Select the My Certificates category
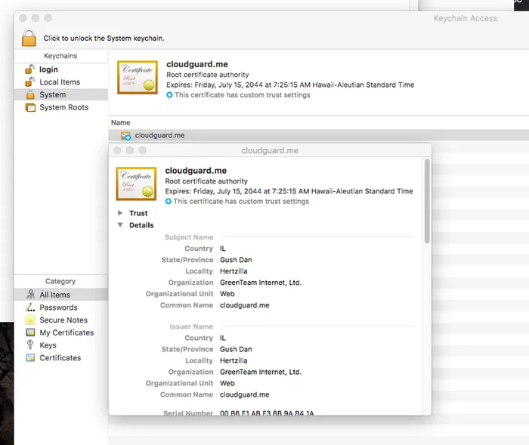This screenshot has width=529, height=445. [67, 332]
